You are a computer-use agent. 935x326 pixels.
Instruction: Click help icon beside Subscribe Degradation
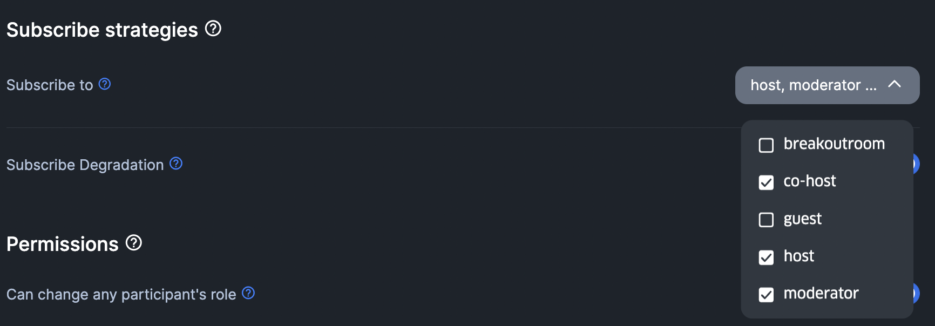click(x=176, y=164)
